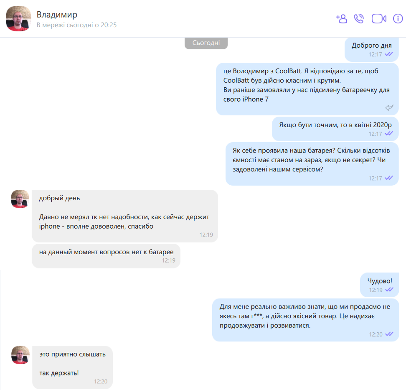Click read checkmarks on "Доброго дня" message
Viewport: 406px width, 390px height.
click(389, 54)
